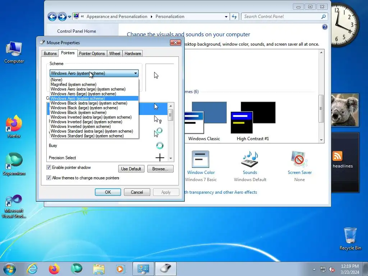The width and height of the screenshot is (368, 276).
Task: Open Windows Media Player from the taskbar
Action: tap(121, 269)
